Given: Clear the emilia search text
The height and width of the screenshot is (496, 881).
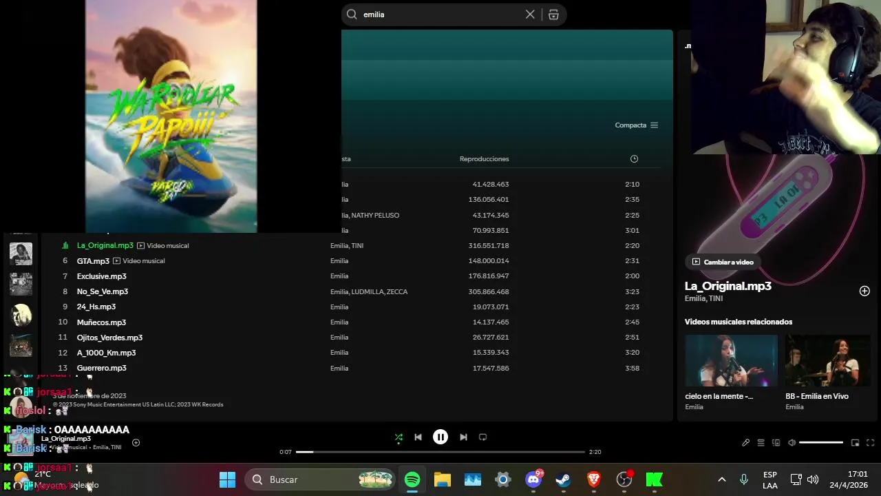Looking at the screenshot, I should point(530,14).
